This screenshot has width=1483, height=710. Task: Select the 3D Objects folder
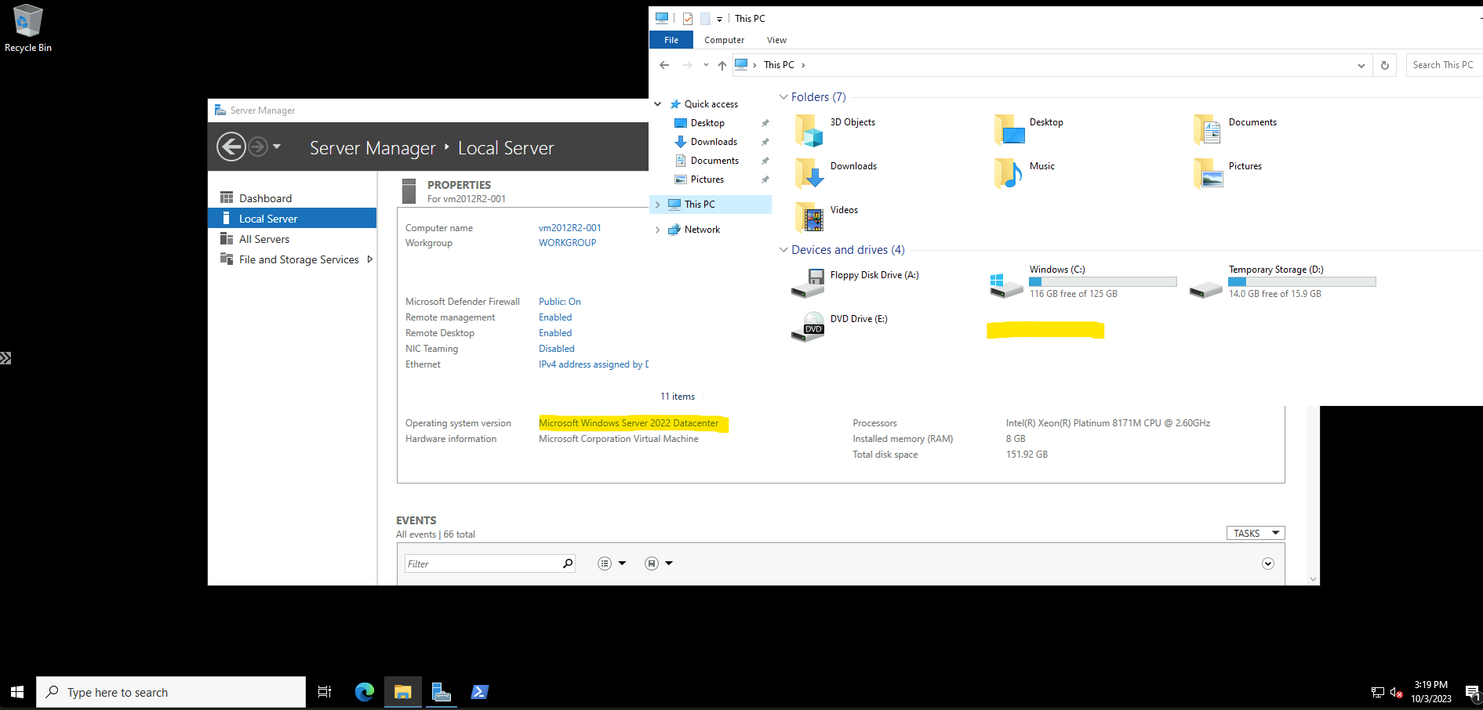click(x=836, y=129)
